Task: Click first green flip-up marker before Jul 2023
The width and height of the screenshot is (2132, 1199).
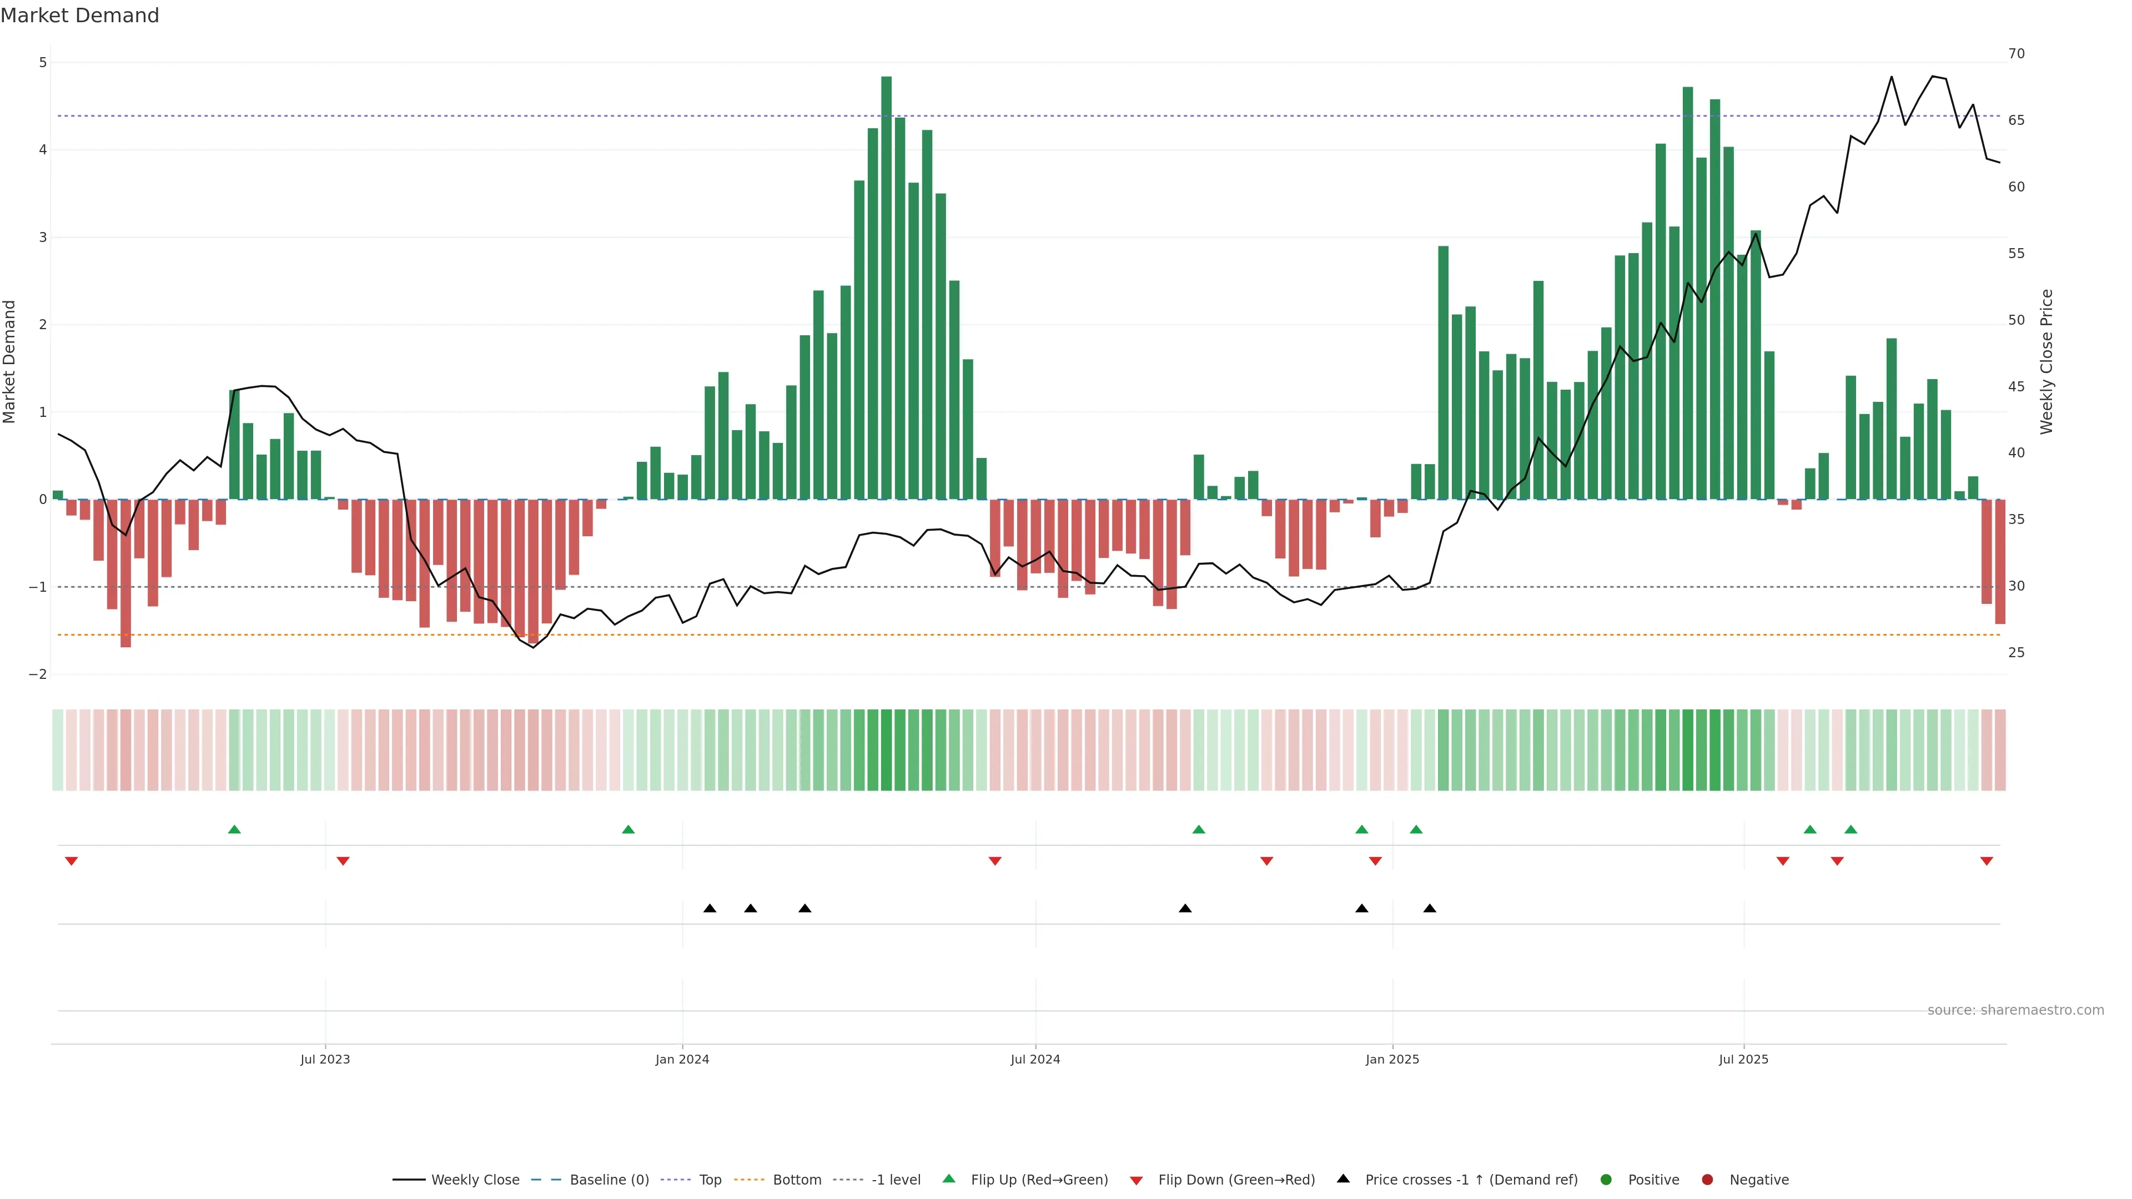Action: [x=234, y=829]
